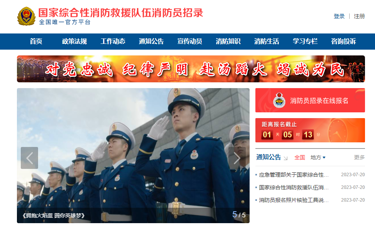Click the arrow icon beside 通知公告 heading
This screenshot has height=227, width=375.
pyautogui.click(x=285, y=158)
